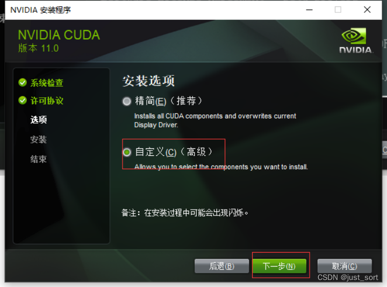Open the 许可协议 step in sidebar

click(x=47, y=101)
